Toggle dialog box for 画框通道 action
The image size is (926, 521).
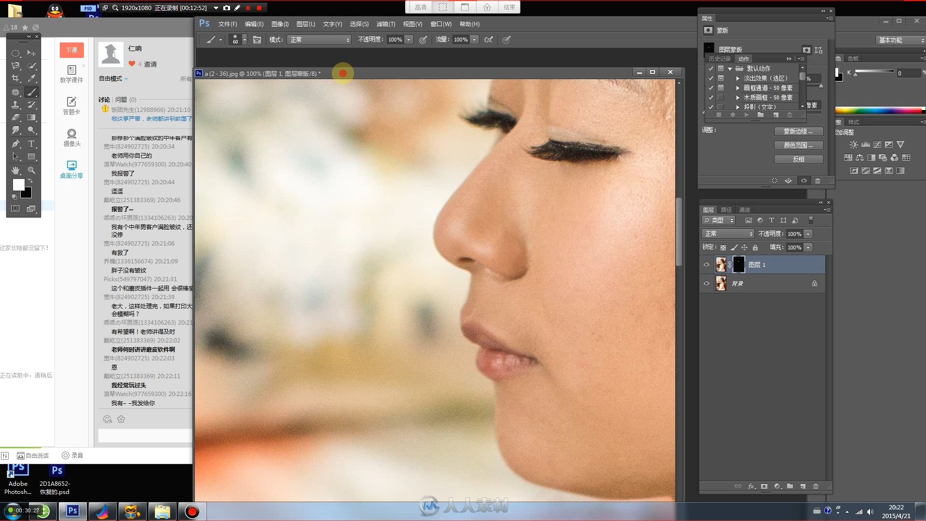point(721,88)
